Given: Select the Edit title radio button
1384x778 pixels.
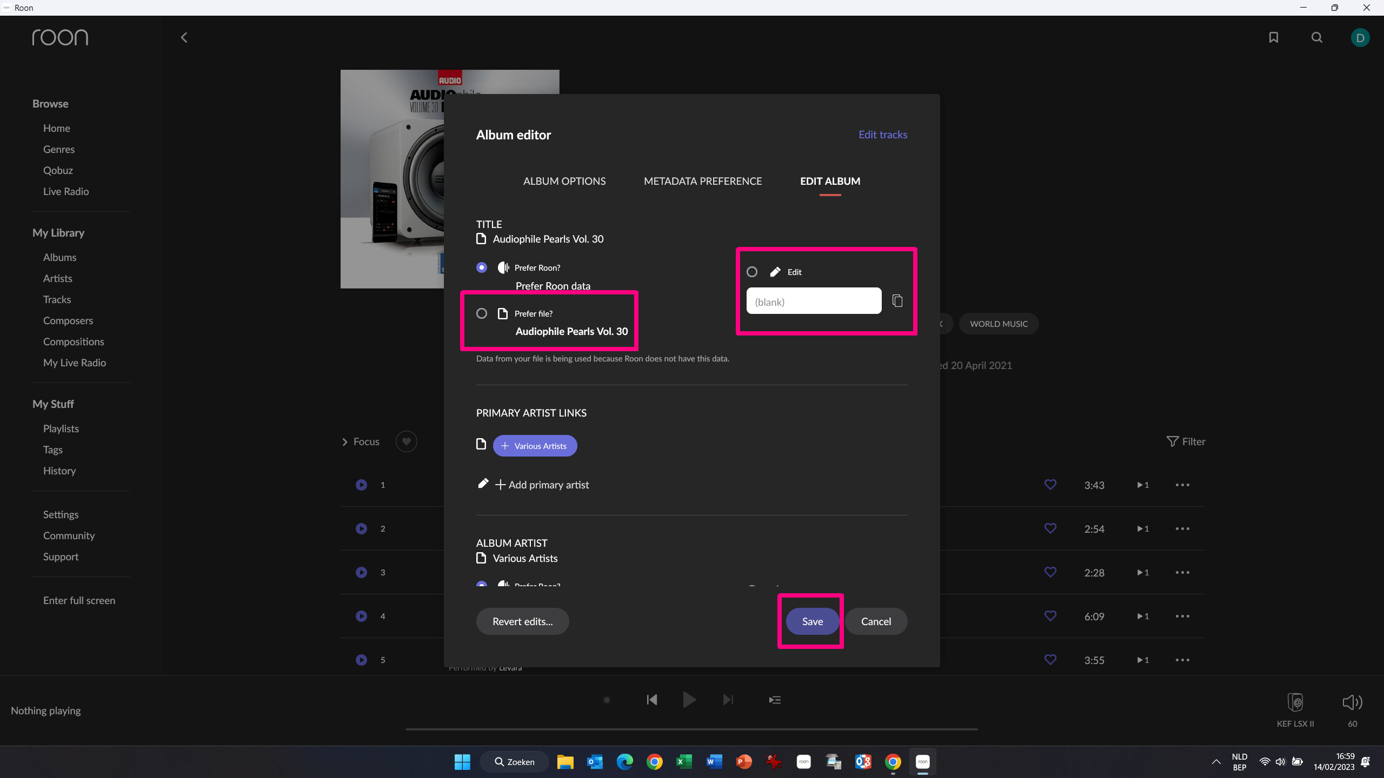Looking at the screenshot, I should click(x=752, y=272).
